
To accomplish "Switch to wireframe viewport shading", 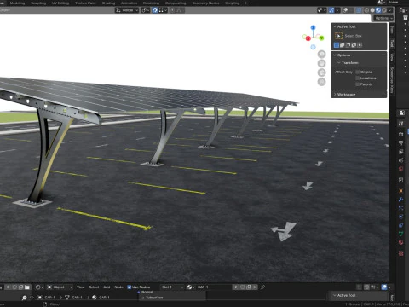I will pos(366,10).
